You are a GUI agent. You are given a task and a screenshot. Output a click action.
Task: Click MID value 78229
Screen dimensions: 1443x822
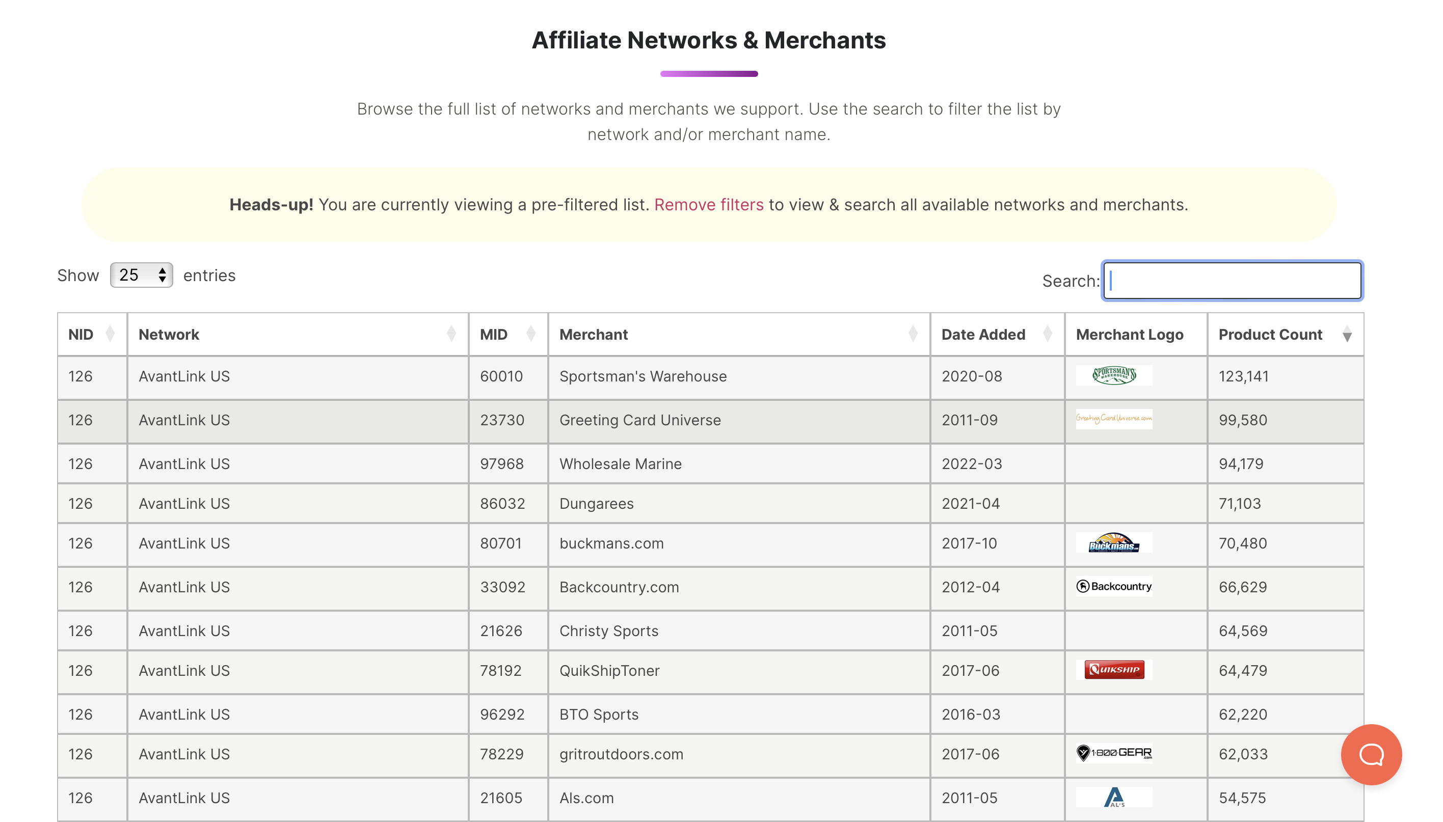coord(501,754)
